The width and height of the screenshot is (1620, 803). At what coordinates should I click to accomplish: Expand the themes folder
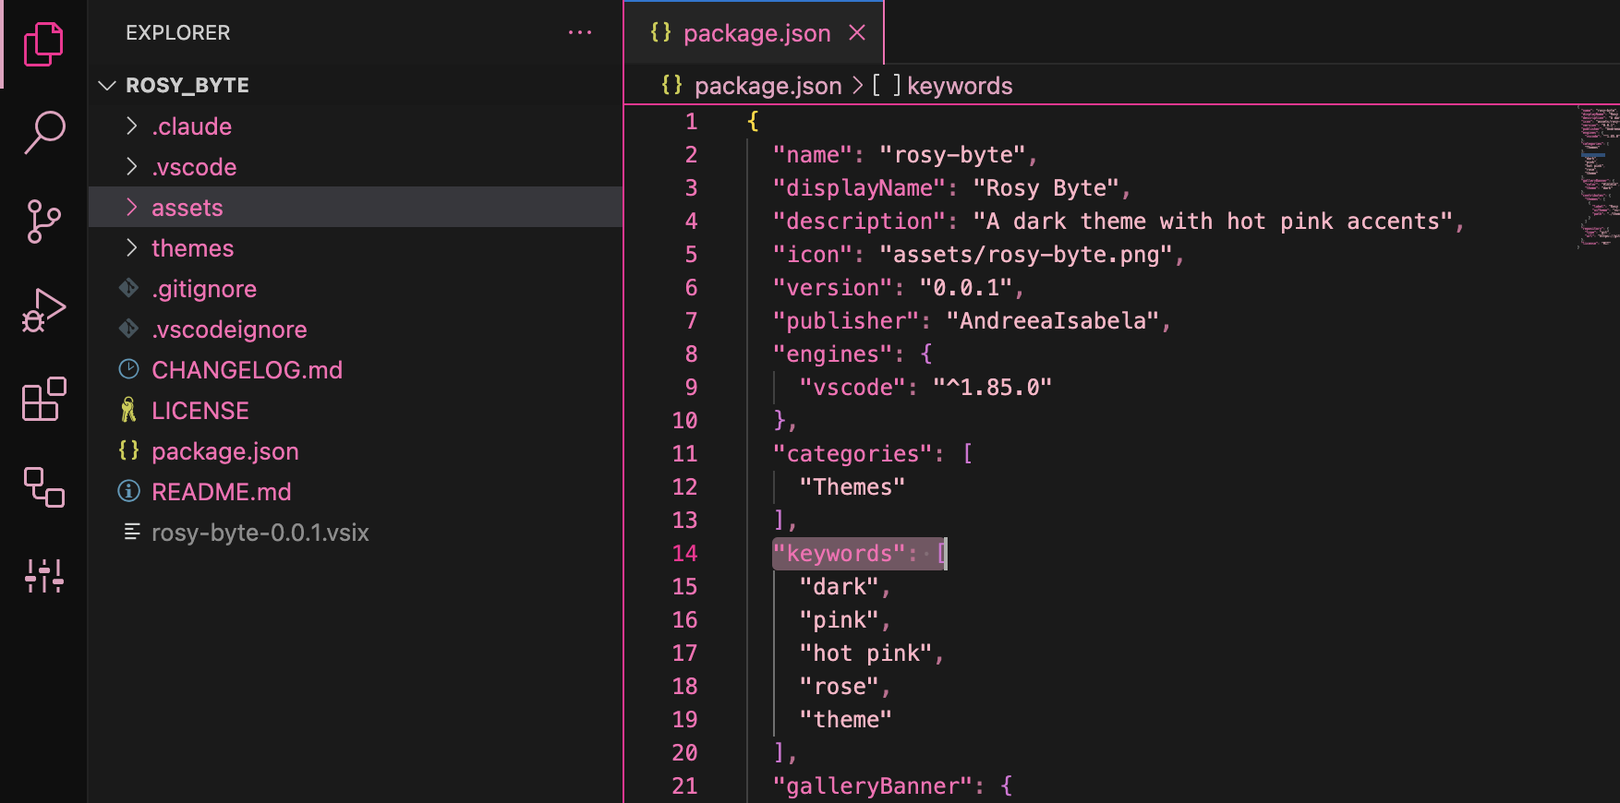(x=355, y=248)
